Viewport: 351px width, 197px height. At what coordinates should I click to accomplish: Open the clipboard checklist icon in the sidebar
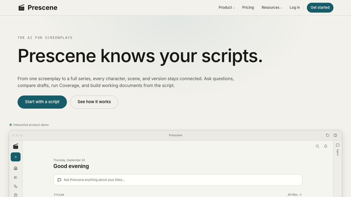tap(16, 195)
